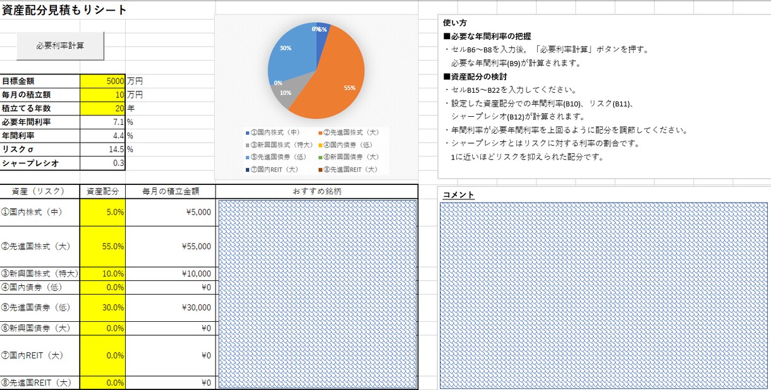Select the おすすめ銘柄 header cell
771x390 pixels.
coord(317,191)
